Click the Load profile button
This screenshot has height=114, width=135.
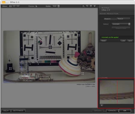(123, 41)
